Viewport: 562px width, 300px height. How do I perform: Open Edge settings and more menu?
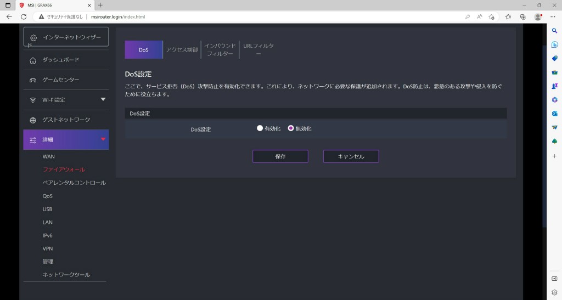click(x=553, y=17)
